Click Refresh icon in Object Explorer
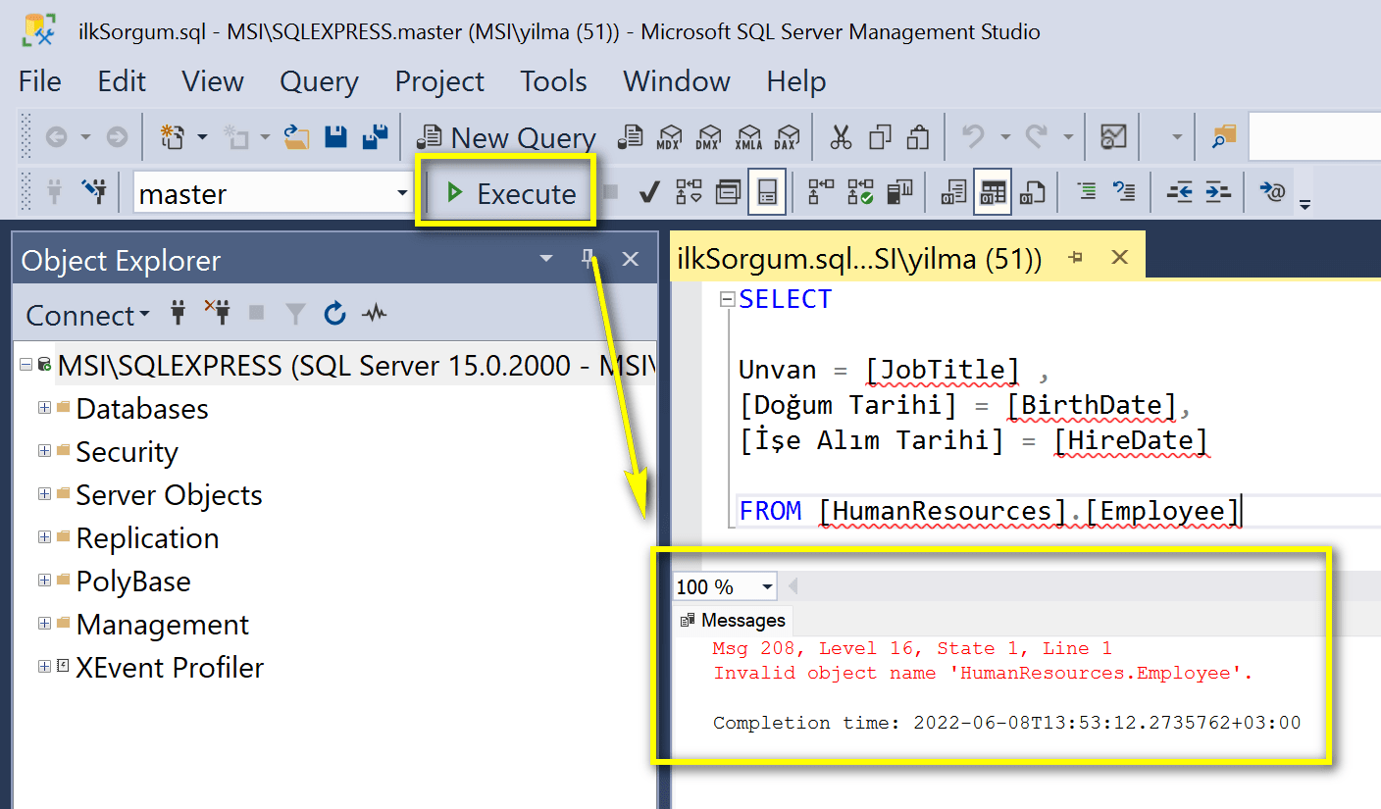This screenshot has width=1381, height=809. click(x=334, y=314)
